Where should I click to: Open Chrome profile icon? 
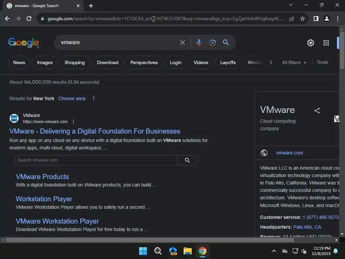pyautogui.click(x=327, y=19)
